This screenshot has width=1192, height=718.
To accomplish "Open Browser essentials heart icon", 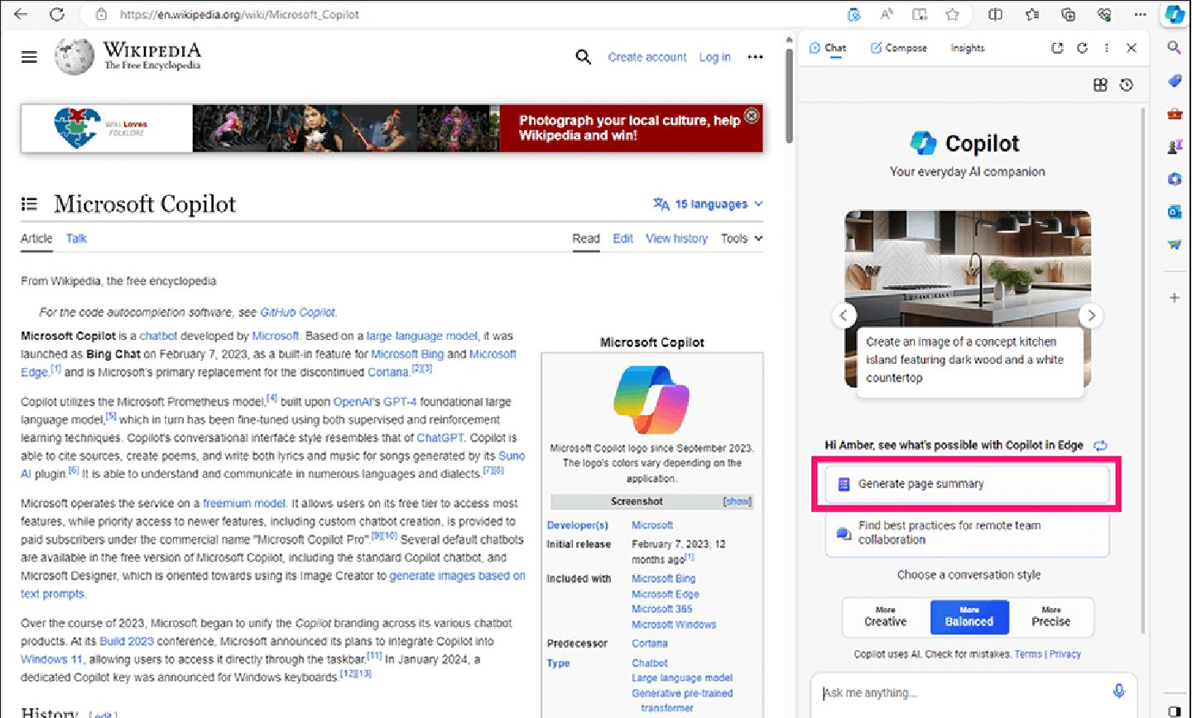I will (1103, 14).
